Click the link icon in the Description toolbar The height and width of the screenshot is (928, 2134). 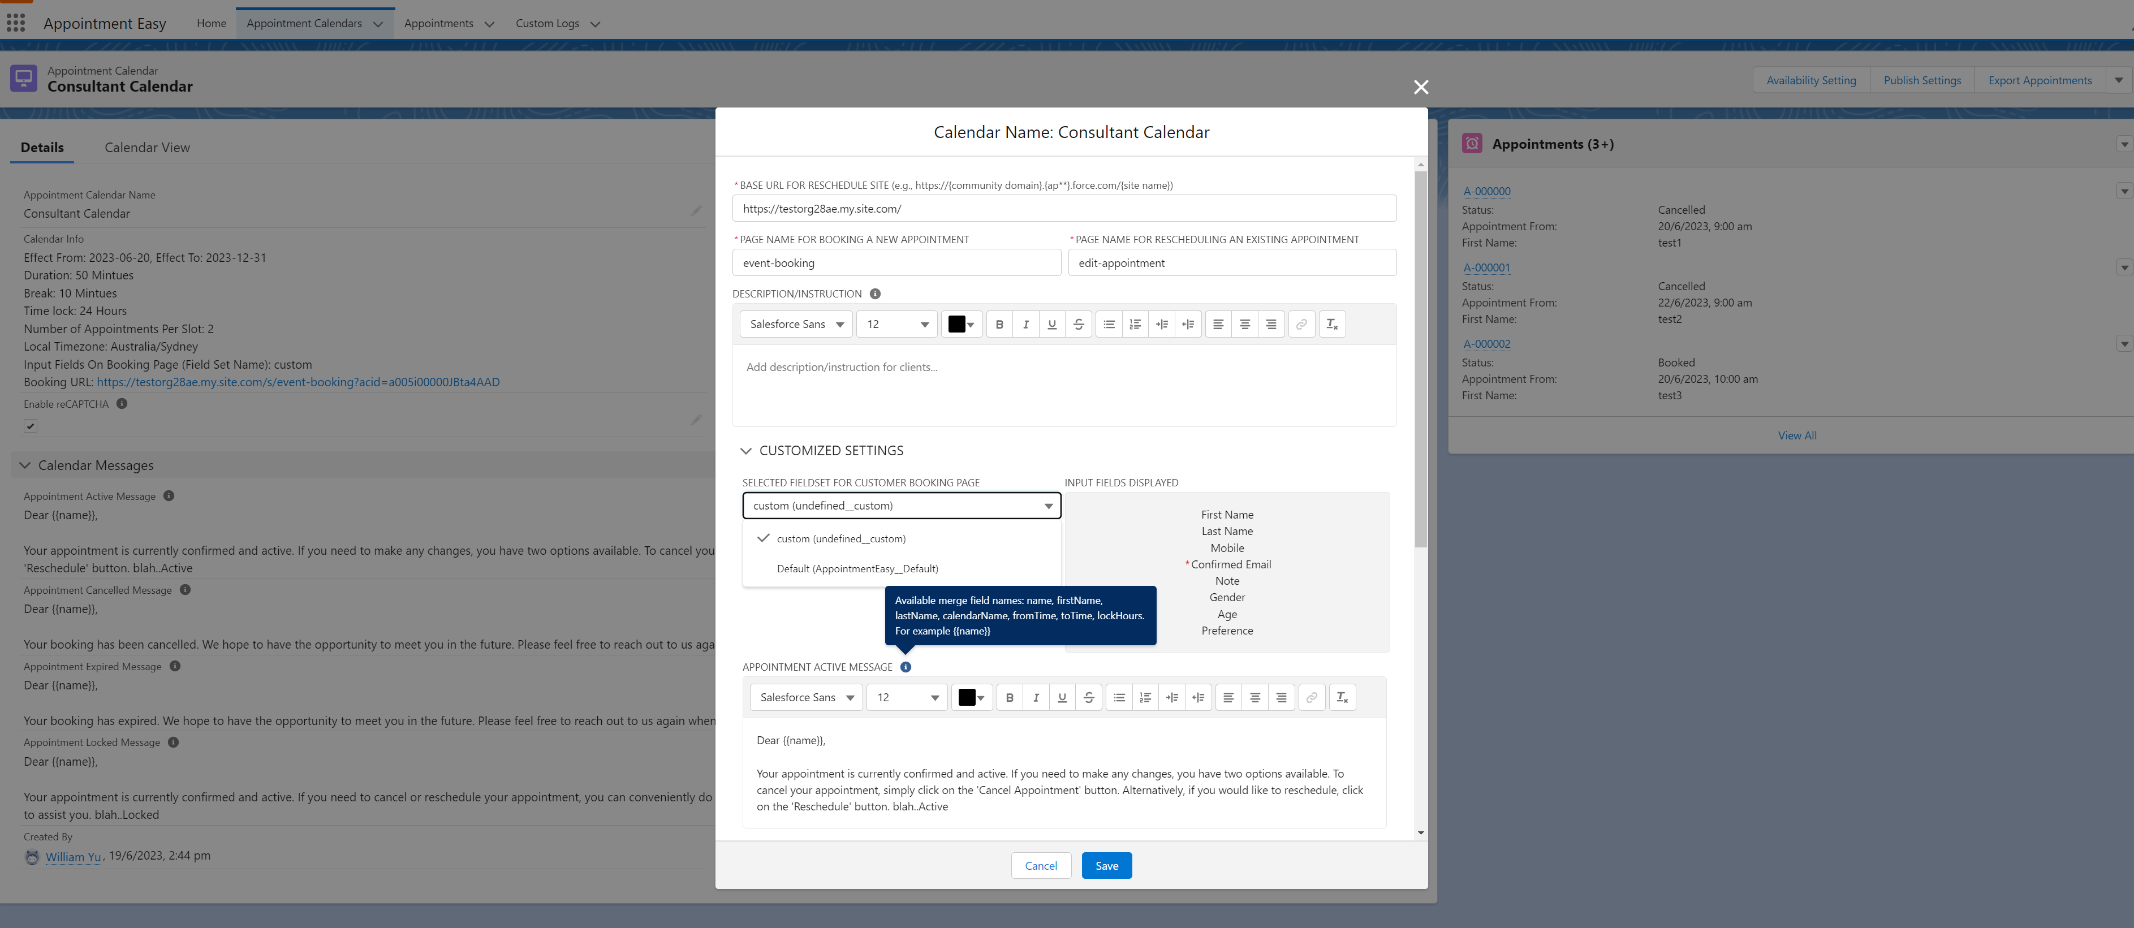pyautogui.click(x=1301, y=324)
